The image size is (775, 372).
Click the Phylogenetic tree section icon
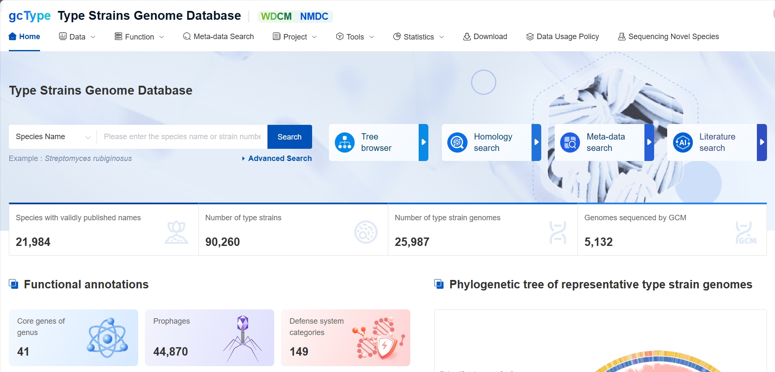point(439,284)
